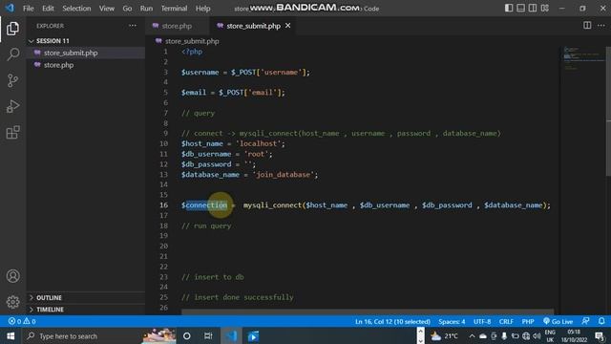Change encoding via UTF-8 status item
The width and height of the screenshot is (611, 344).
(x=482, y=321)
